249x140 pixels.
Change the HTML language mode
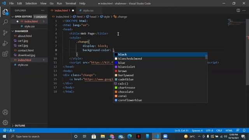click(229, 131)
